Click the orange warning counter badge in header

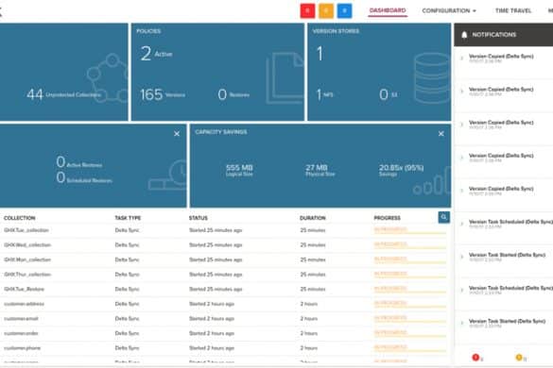coord(326,11)
